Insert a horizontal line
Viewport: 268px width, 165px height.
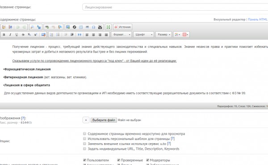click(87, 27)
